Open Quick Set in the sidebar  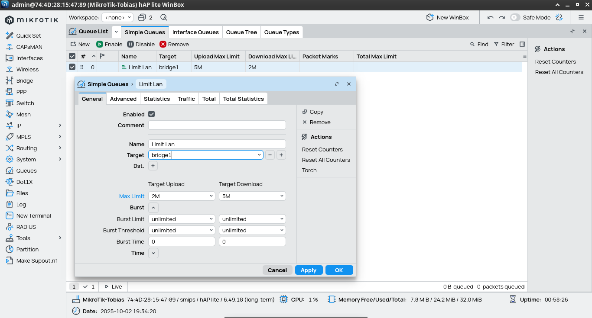pyautogui.click(x=29, y=35)
